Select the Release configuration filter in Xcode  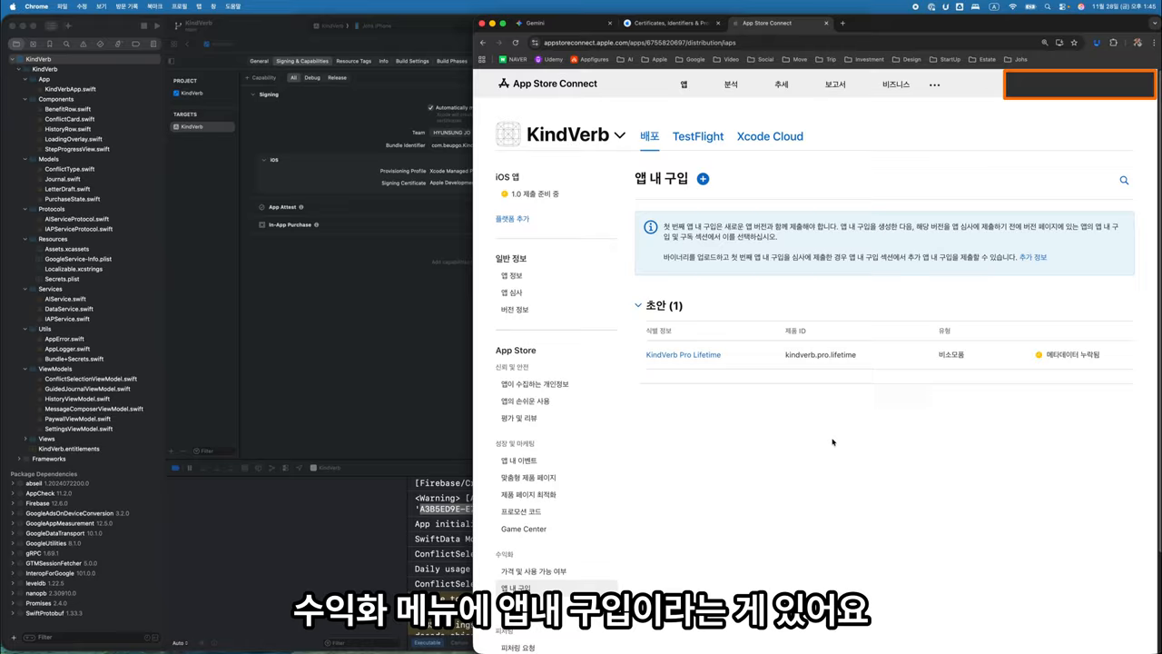click(x=337, y=78)
